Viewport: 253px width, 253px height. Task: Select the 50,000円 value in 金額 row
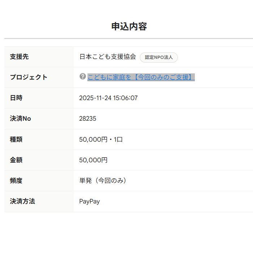[x=94, y=160]
